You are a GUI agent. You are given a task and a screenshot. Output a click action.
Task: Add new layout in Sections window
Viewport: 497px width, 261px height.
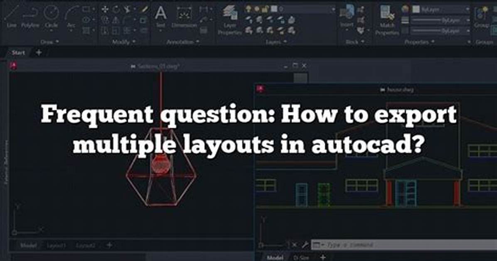click(109, 245)
